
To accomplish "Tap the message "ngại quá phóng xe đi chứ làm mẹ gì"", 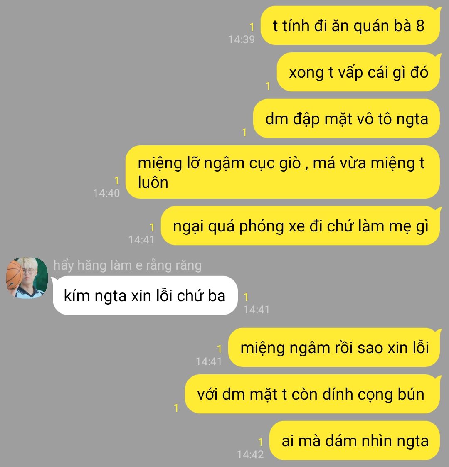I will click(301, 226).
